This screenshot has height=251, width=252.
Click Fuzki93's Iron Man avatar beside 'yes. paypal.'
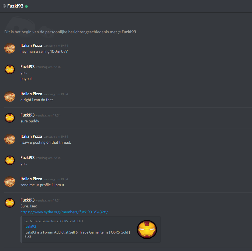[10, 69]
